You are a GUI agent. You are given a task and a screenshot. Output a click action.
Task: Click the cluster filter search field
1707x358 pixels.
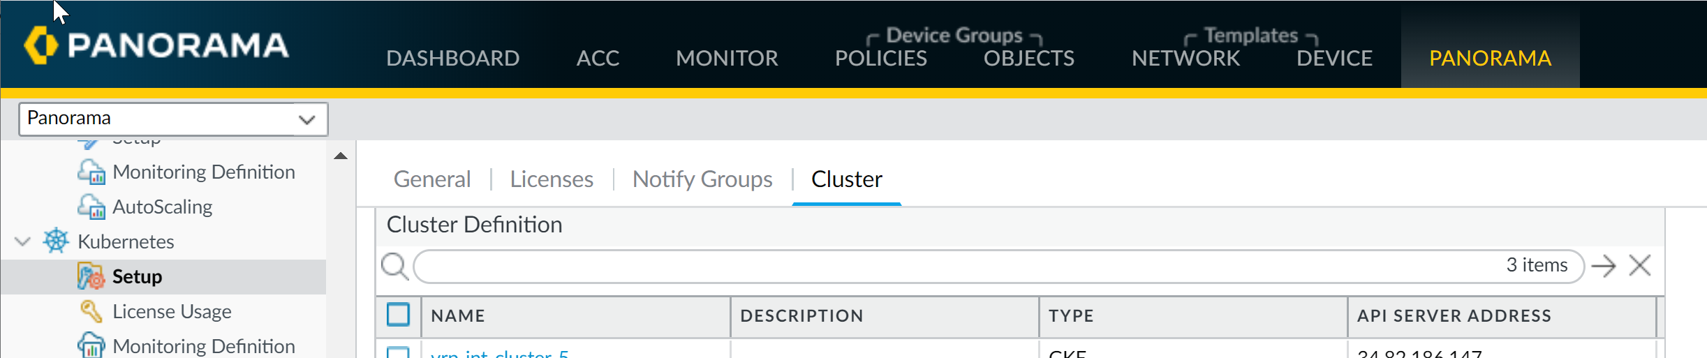point(956,266)
